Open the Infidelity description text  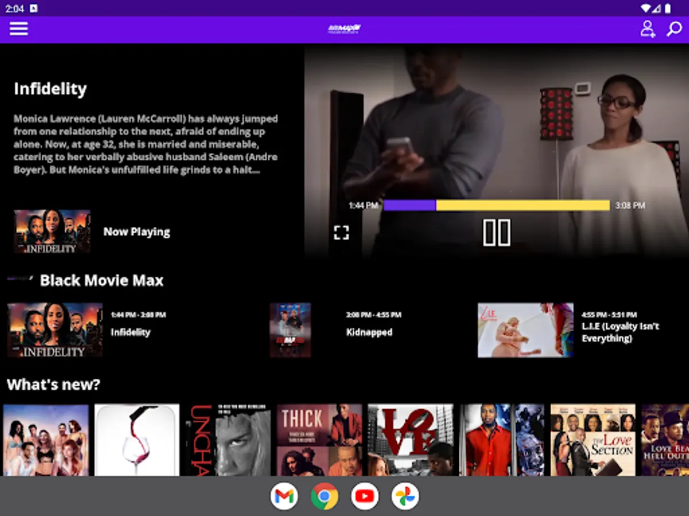pyautogui.click(x=146, y=144)
